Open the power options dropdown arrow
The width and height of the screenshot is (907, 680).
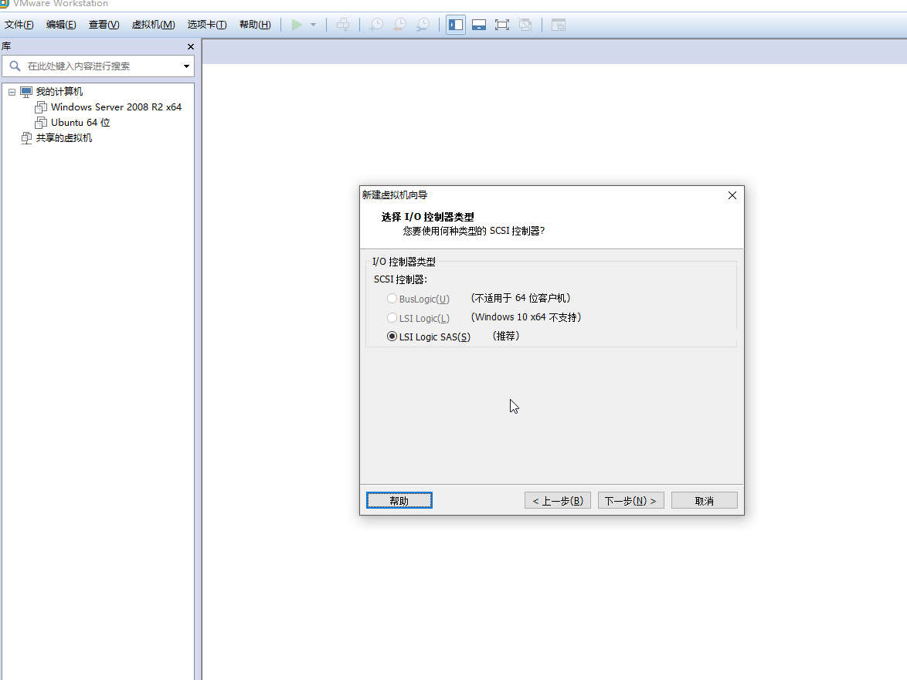[x=313, y=25]
